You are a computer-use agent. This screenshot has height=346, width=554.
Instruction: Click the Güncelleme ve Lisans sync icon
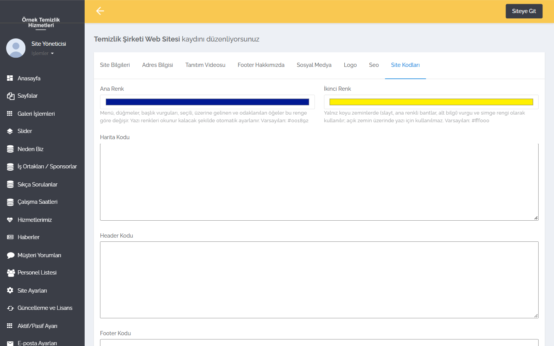(x=10, y=308)
